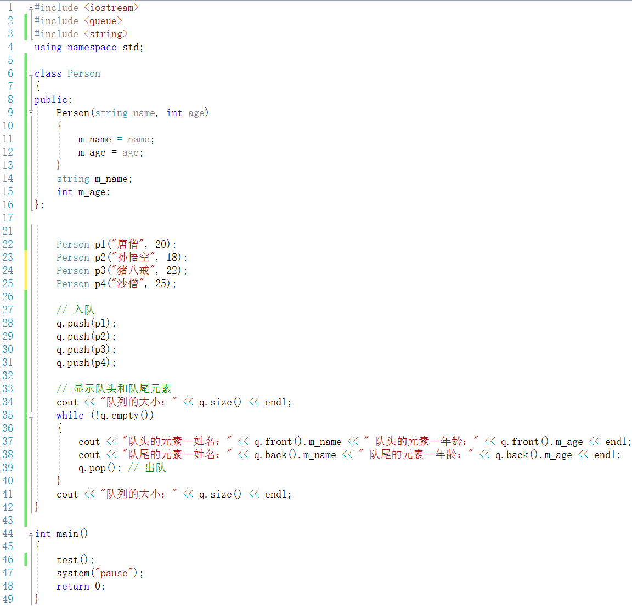
Task: Click line number 43 in the gutter
Action: pos(8,520)
